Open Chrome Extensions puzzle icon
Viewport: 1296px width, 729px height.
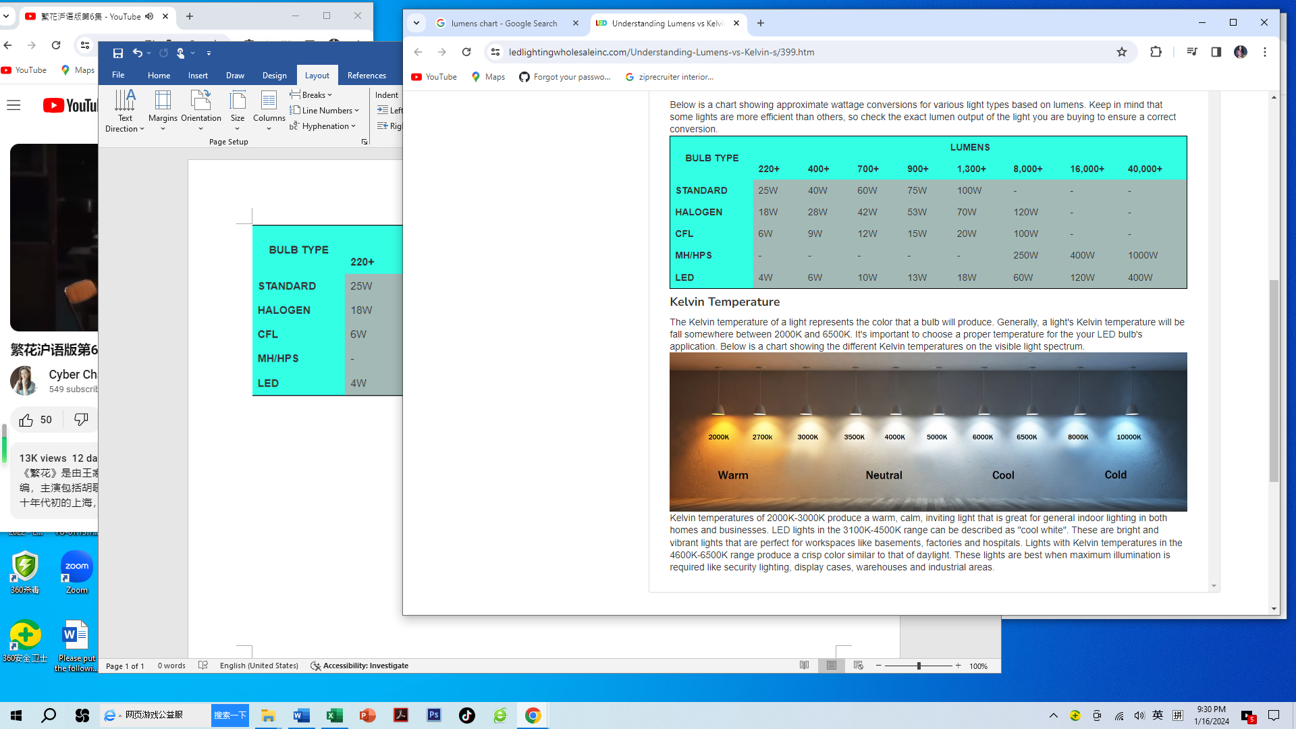coord(1156,52)
